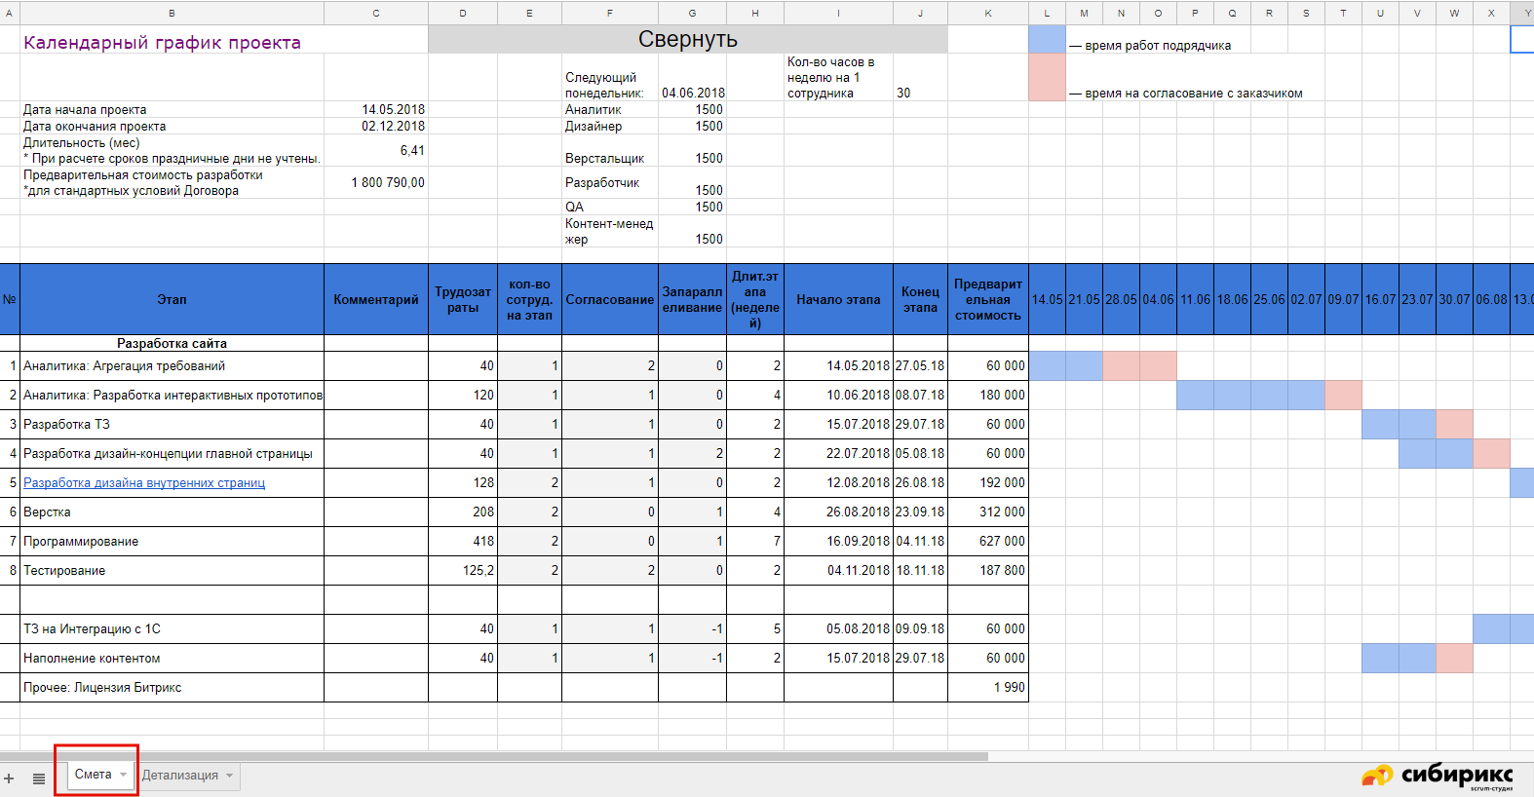Select the pink client approval legend swatch

(x=1047, y=77)
